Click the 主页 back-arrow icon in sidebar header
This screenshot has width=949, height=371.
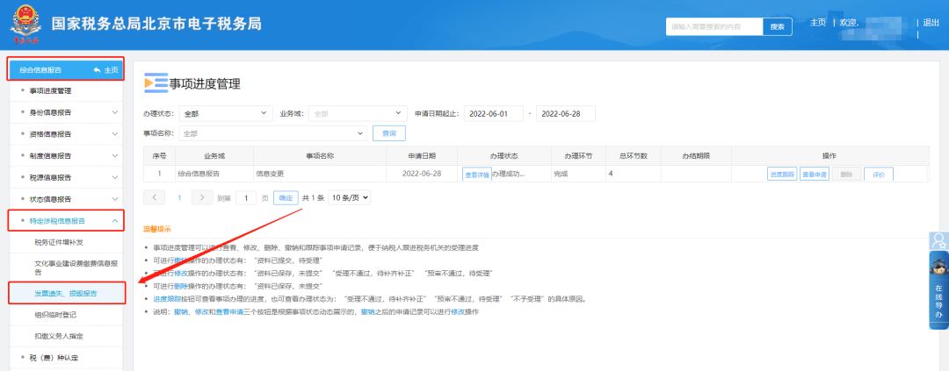point(97,70)
